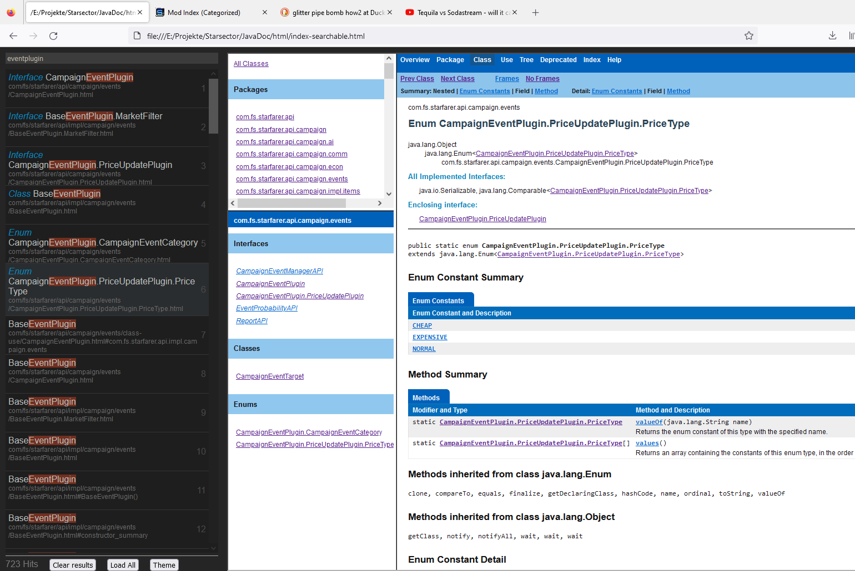Open the values method link
Screen dimensions: 855x571
pos(647,443)
